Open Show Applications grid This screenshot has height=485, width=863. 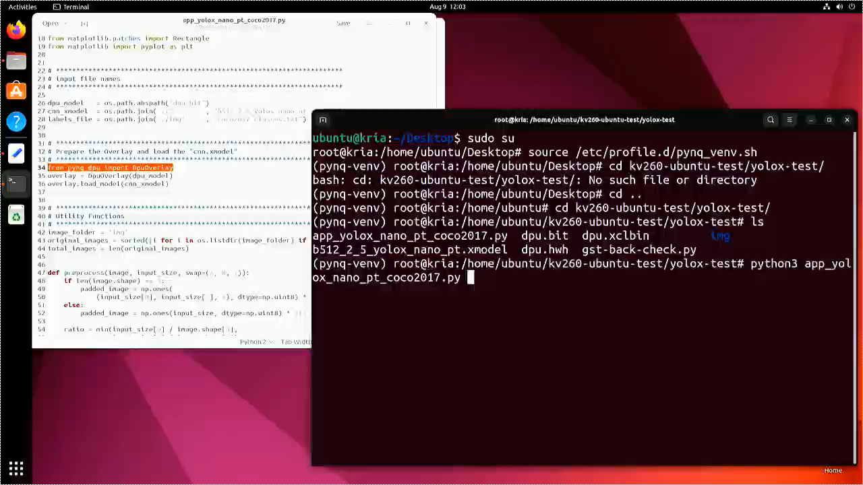16,468
